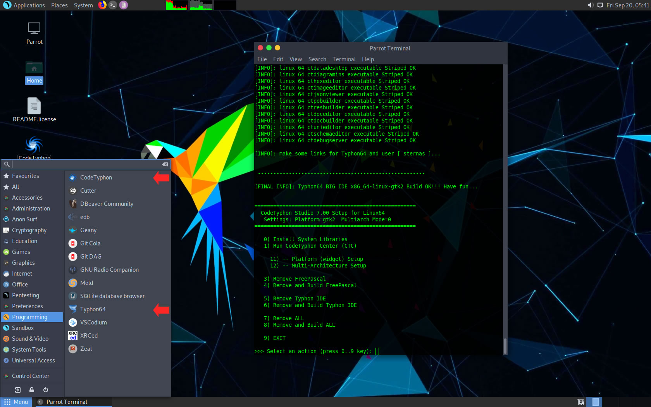Screen dimensions: 651x407
Task: Open Graphics category
Action: 32,263
